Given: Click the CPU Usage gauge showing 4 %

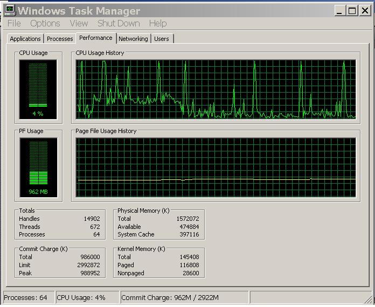Looking at the screenshot, I should tap(38, 89).
